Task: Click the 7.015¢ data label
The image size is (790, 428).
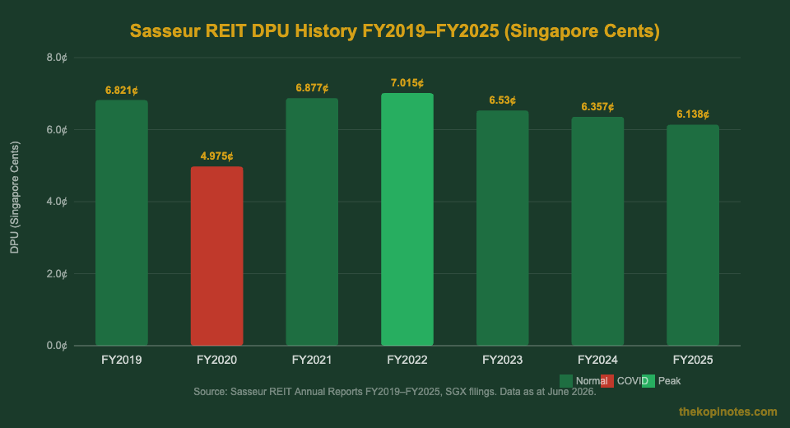Action: click(x=407, y=82)
